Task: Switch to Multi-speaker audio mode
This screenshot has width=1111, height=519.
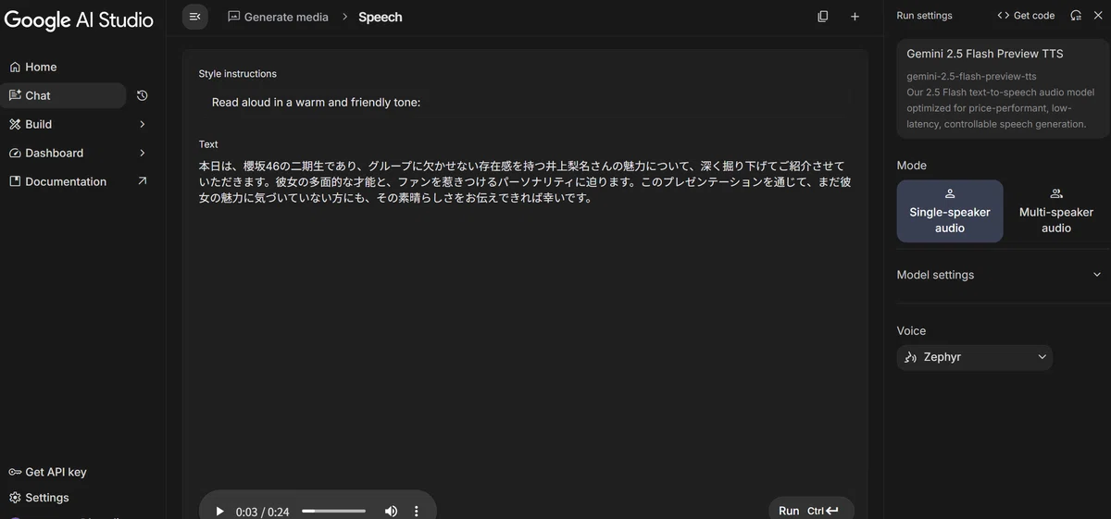Action: (x=1056, y=211)
